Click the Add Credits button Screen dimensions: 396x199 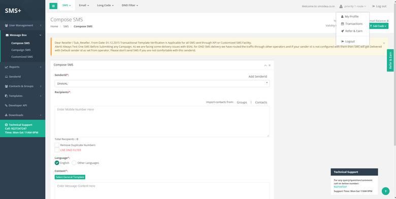point(379,26)
